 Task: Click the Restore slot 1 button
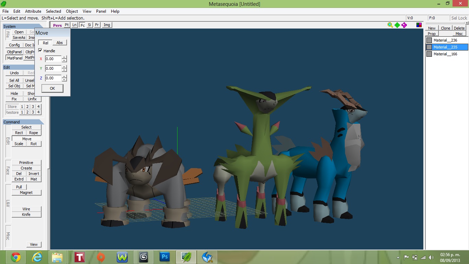[x=22, y=112]
